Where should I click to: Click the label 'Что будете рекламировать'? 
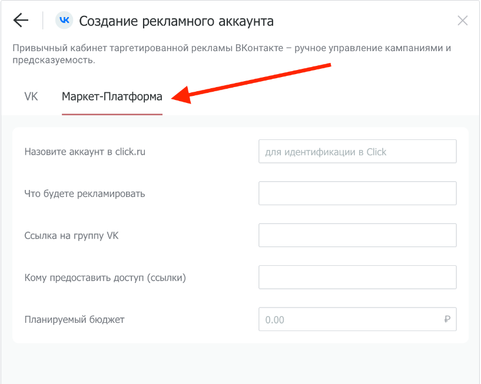[x=84, y=193]
